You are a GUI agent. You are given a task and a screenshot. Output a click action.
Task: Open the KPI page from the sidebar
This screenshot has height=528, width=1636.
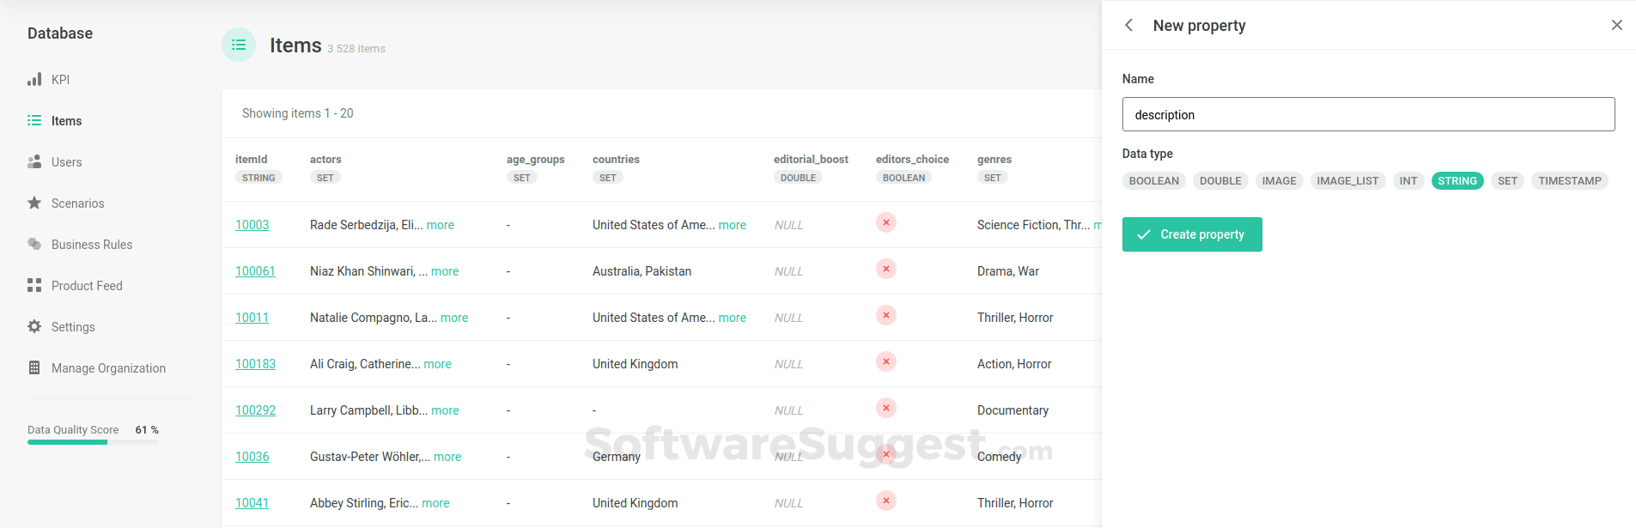[60, 80]
